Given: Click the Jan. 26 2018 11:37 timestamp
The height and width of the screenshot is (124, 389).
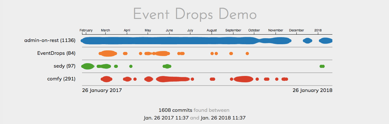Looking at the screenshot, I should [223, 118].
